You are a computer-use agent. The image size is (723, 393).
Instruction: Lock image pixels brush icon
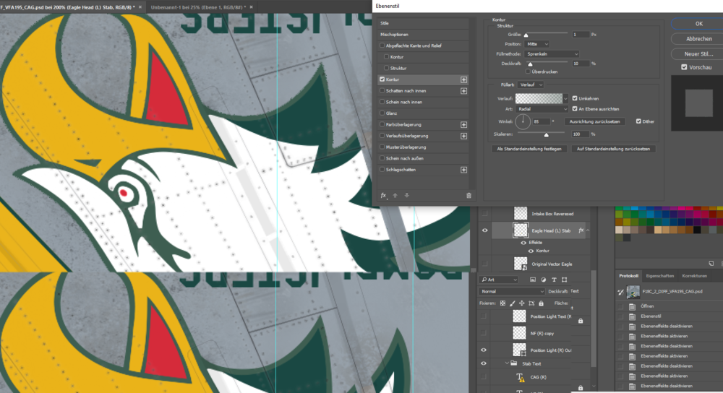(x=513, y=303)
